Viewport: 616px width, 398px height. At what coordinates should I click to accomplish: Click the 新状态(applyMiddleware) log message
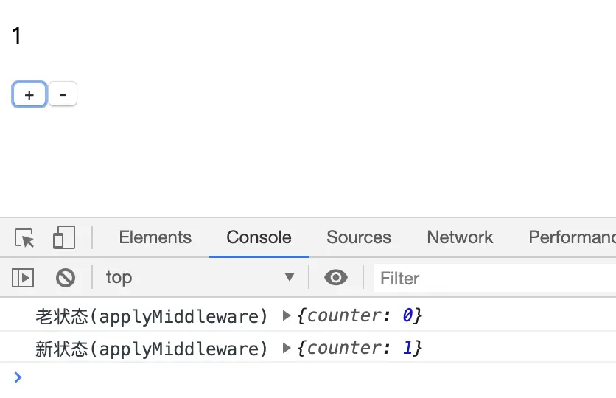point(152,349)
